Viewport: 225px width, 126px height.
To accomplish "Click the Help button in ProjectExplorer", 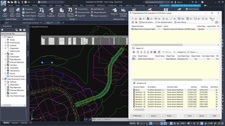I will pos(214,116).
